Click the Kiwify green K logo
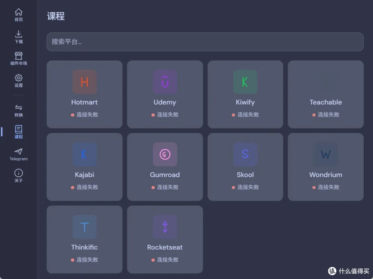The height and width of the screenshot is (279, 373). point(245,82)
